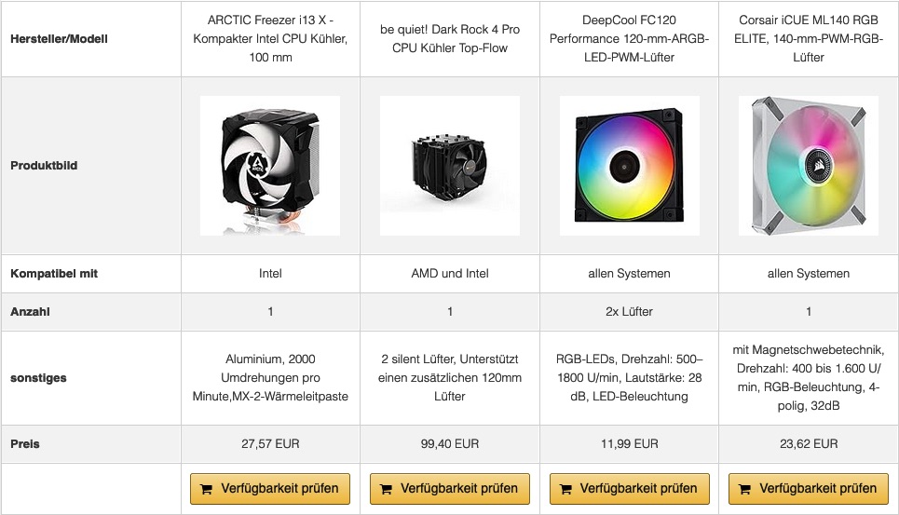Image resolution: width=899 pixels, height=515 pixels.
Task: Select the DeepCool FC120 rainbow fan image
Action: click(629, 165)
